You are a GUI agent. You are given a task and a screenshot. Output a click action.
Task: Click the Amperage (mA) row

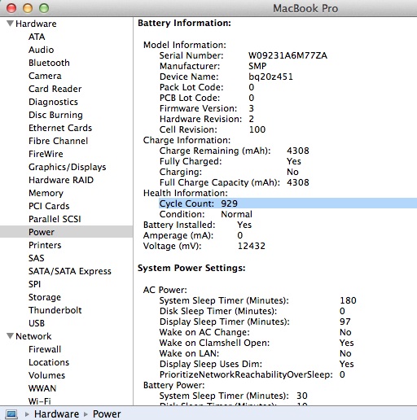coord(193,235)
